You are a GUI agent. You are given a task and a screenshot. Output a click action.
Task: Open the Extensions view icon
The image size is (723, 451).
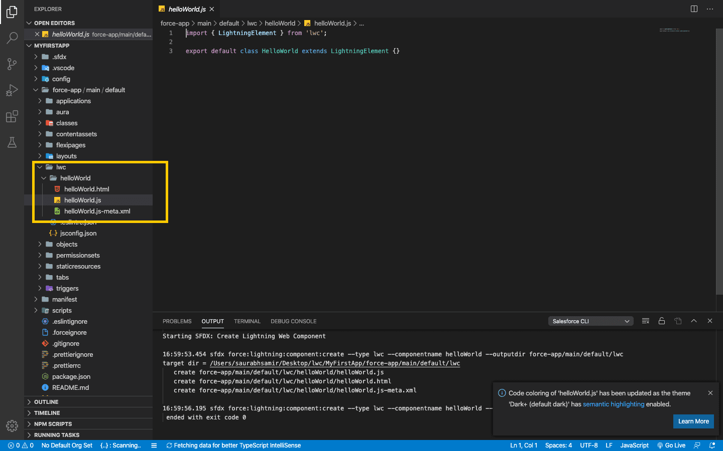click(x=12, y=116)
